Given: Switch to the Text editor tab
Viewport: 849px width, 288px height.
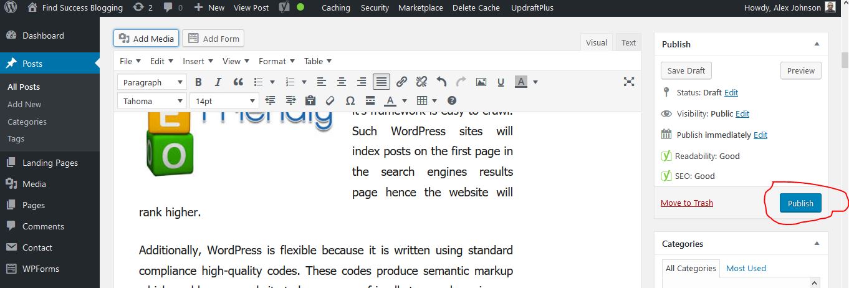Looking at the screenshot, I should [x=628, y=42].
